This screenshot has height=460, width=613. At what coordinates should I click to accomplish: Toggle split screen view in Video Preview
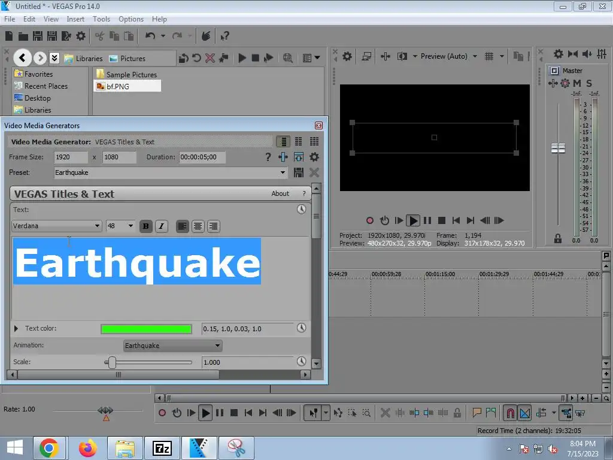402,56
